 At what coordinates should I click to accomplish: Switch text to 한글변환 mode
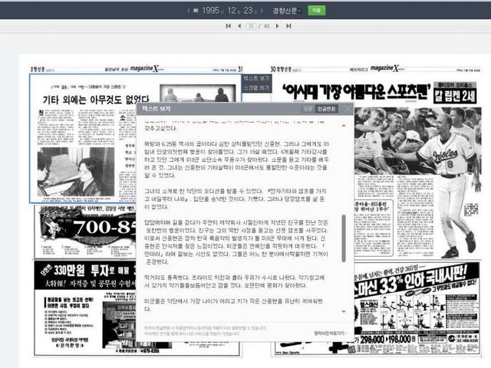point(327,109)
